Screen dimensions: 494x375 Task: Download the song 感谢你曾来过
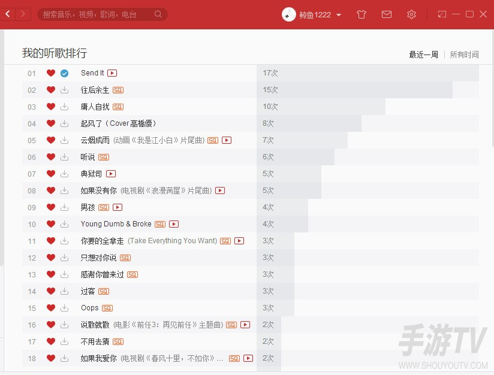pos(64,274)
